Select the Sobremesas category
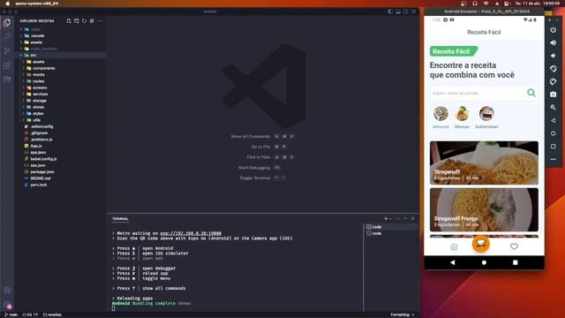The height and width of the screenshot is (318, 565). [x=486, y=117]
